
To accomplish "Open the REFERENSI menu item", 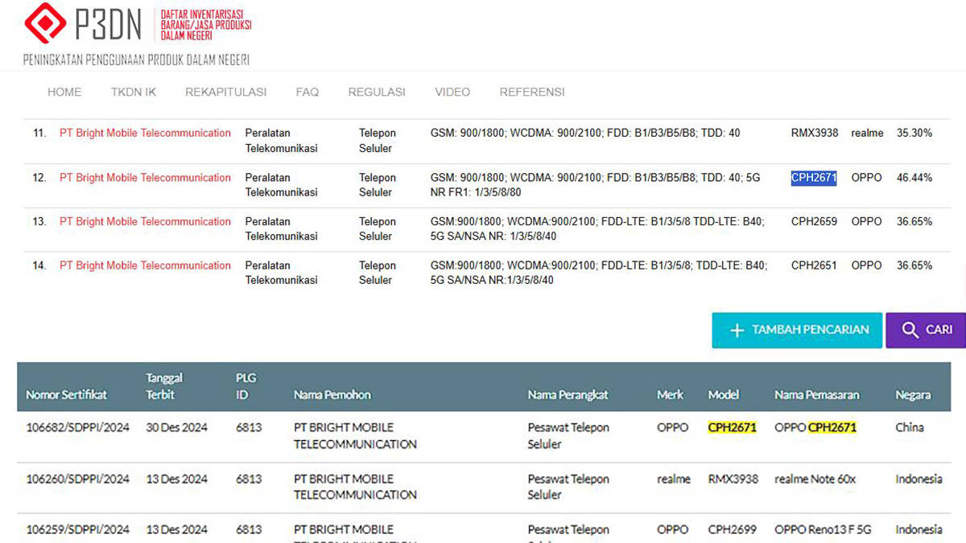I will click(532, 92).
